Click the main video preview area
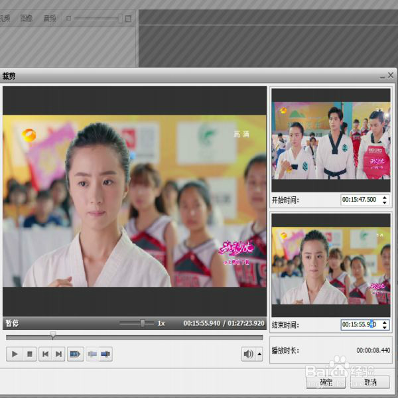This screenshot has width=398, height=398. click(x=135, y=201)
